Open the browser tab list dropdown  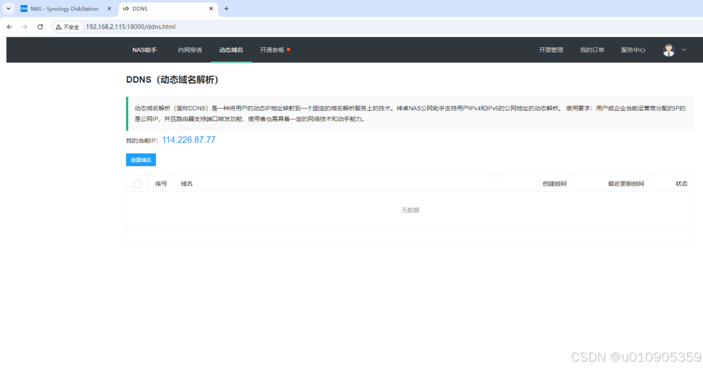click(x=9, y=9)
